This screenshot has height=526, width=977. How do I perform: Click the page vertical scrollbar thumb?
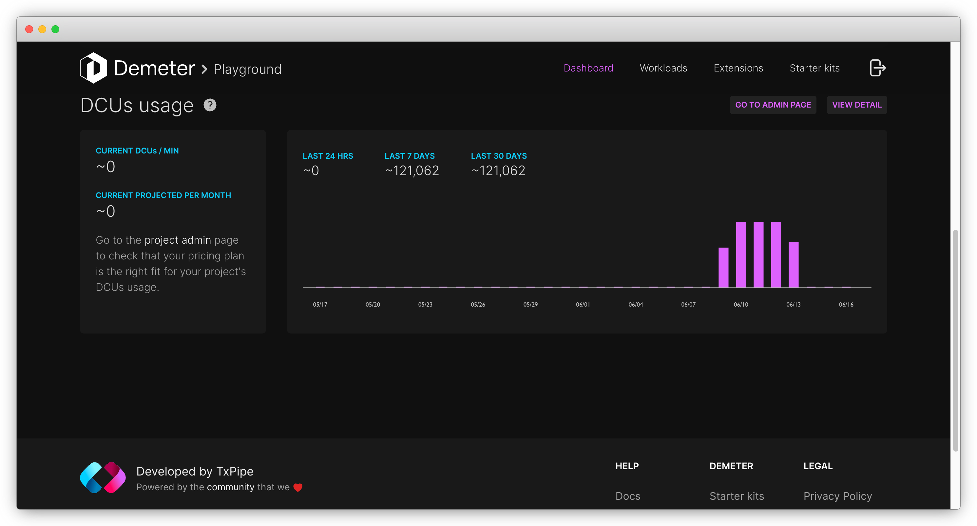tap(955, 340)
